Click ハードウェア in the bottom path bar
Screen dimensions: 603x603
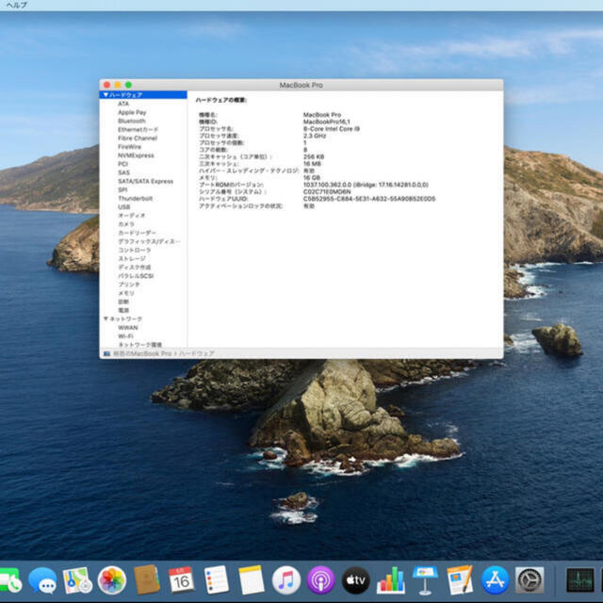click(197, 353)
